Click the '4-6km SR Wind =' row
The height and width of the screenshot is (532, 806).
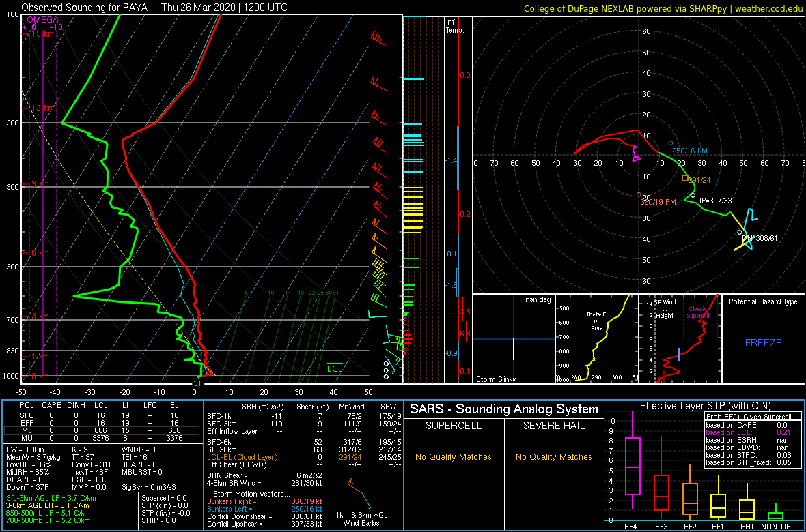(265, 483)
